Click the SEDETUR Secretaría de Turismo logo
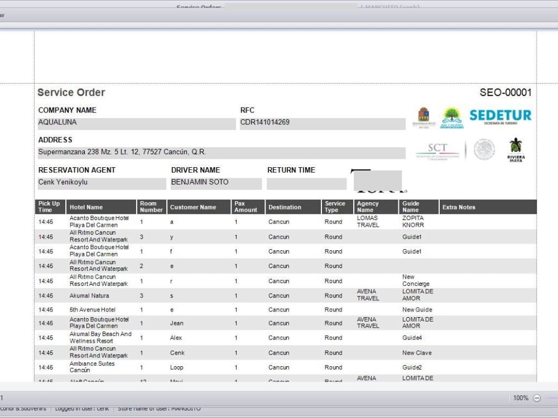 coord(499,116)
